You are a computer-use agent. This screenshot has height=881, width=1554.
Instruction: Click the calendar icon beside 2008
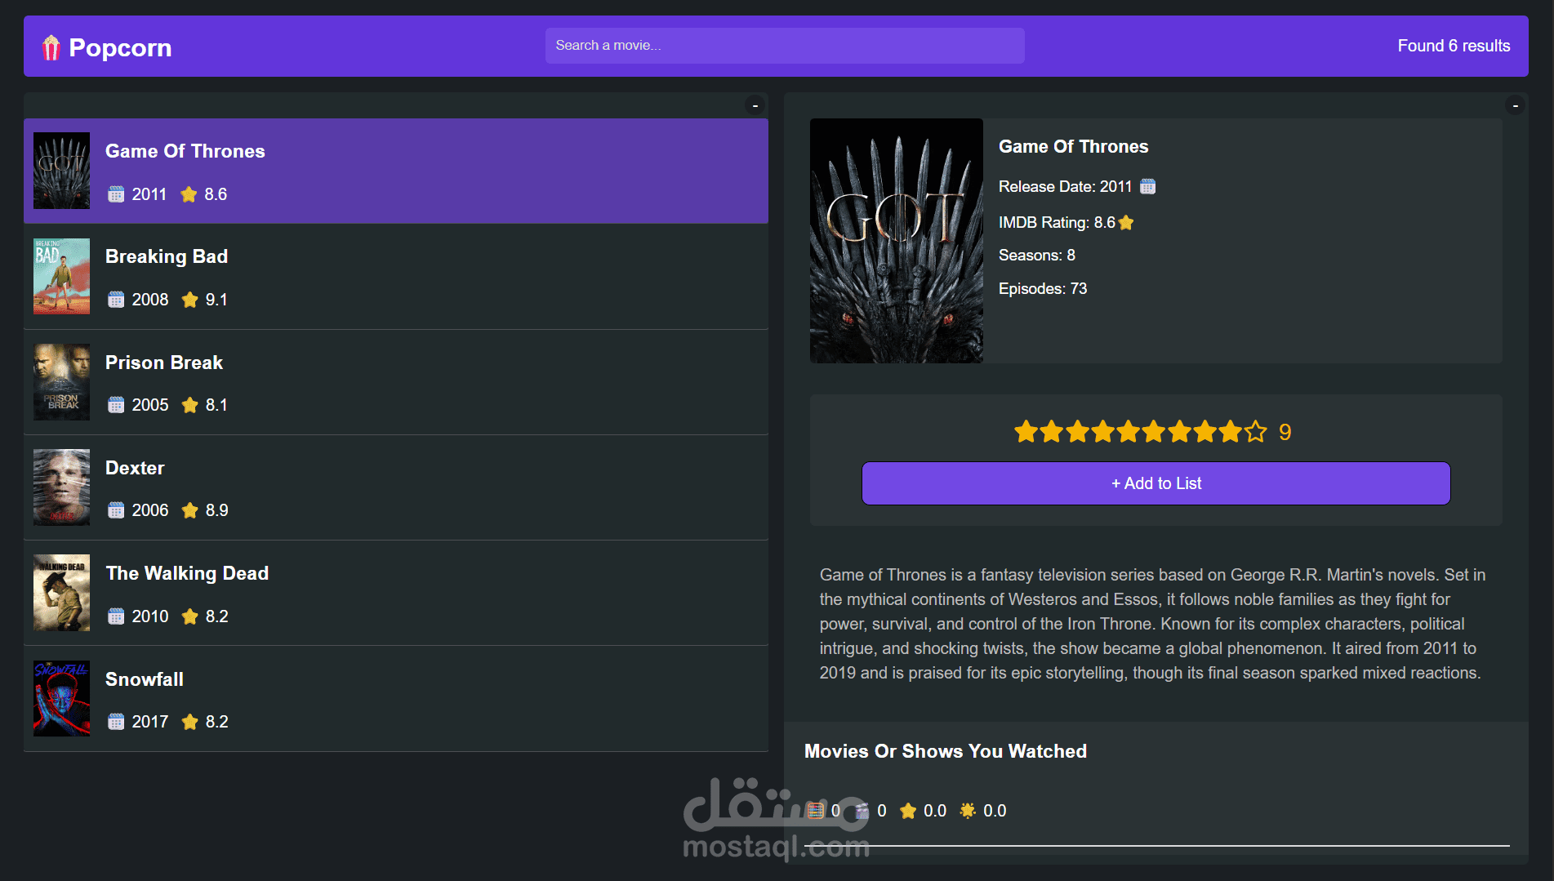pyautogui.click(x=116, y=300)
